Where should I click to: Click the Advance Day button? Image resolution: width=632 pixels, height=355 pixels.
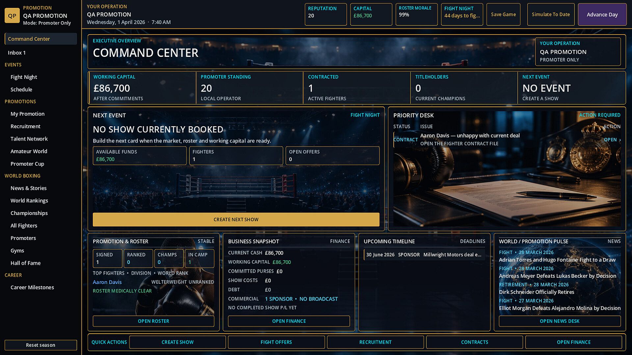tap(602, 14)
